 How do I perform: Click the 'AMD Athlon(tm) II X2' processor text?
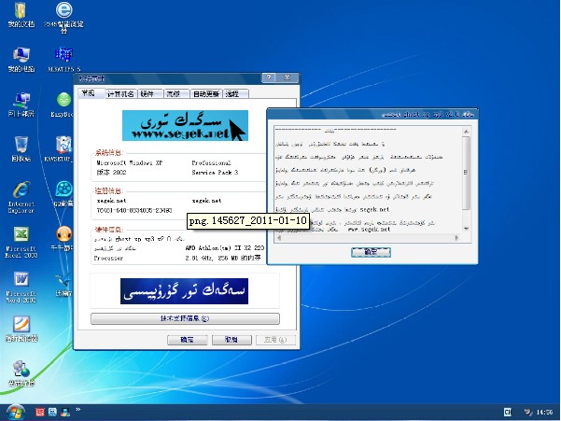click(224, 247)
